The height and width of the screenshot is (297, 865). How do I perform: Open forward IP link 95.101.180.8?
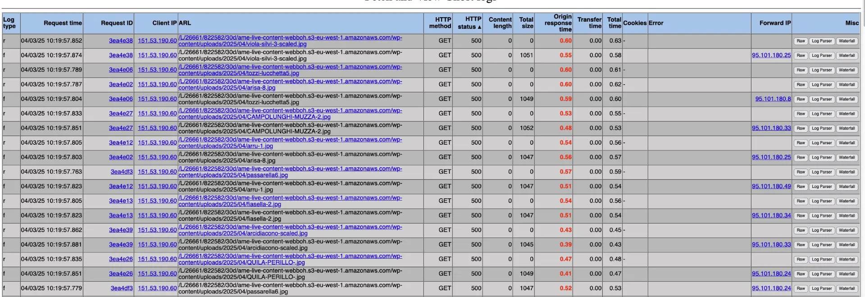point(773,99)
